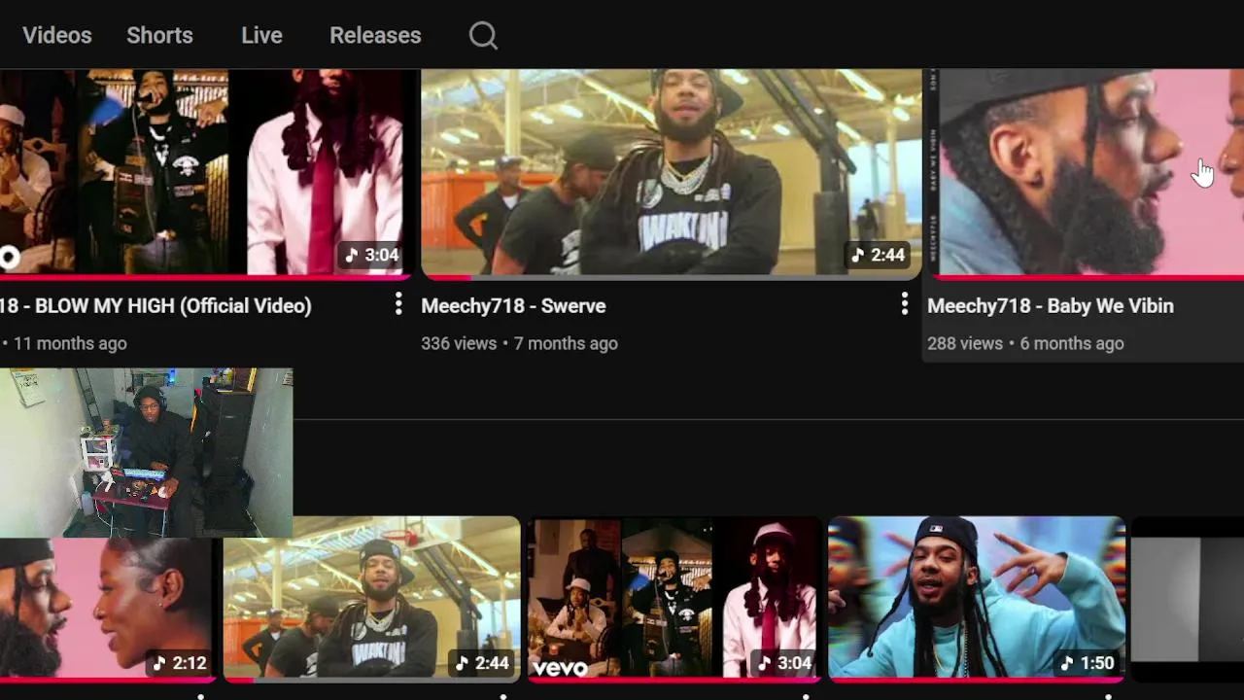Click the Meechy718 - Swerve title

[513, 305]
